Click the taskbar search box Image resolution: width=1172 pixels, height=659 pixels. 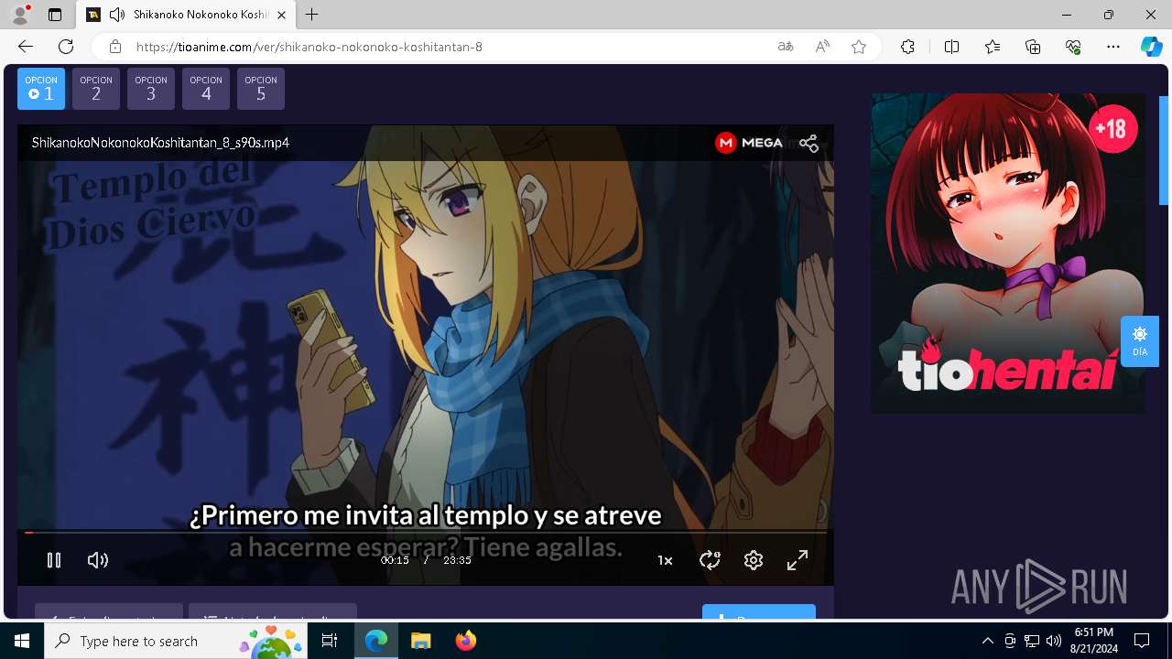click(x=177, y=641)
